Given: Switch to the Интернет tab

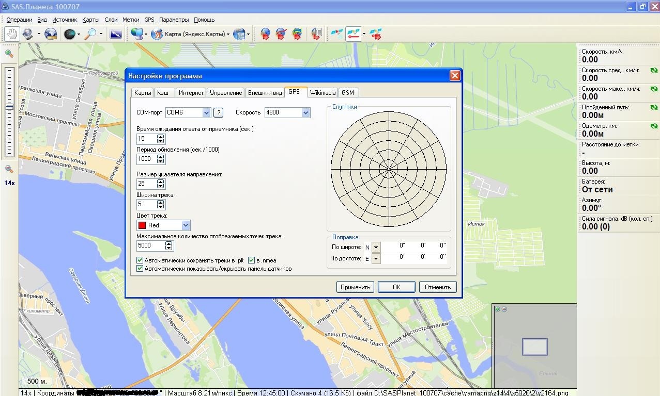Looking at the screenshot, I should 191,93.
